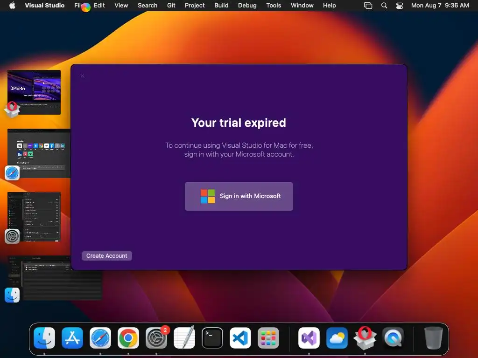Open Finder from the Dock
The image size is (478, 358).
pos(44,338)
